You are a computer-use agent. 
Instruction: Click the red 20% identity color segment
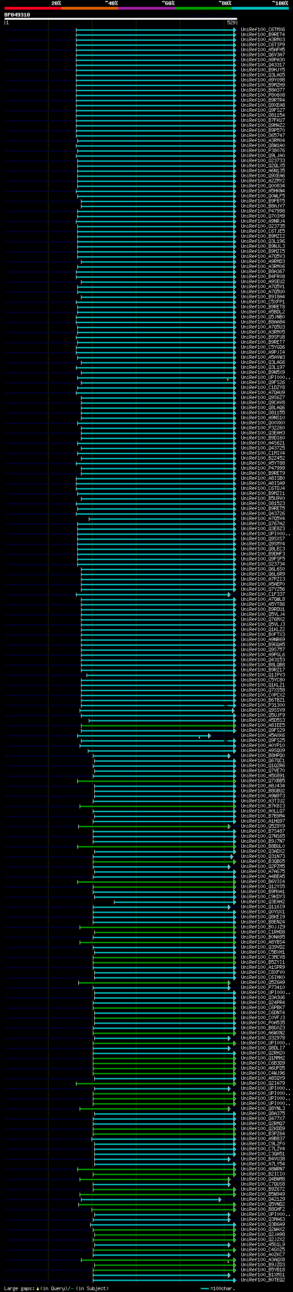pos(33,8)
